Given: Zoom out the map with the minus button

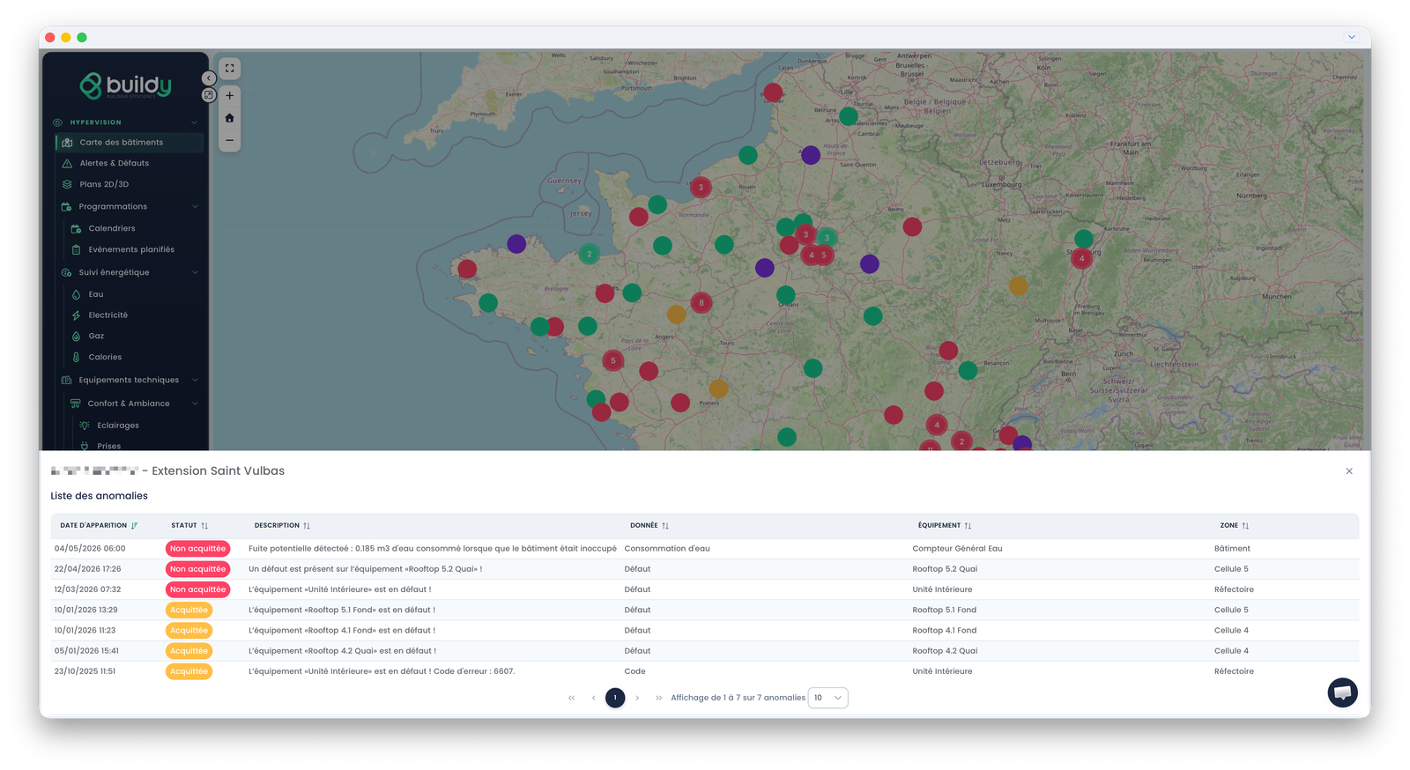Looking at the screenshot, I should pos(229,140).
